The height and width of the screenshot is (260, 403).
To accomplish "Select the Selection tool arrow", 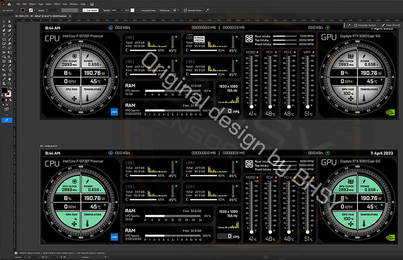I will [4, 22].
